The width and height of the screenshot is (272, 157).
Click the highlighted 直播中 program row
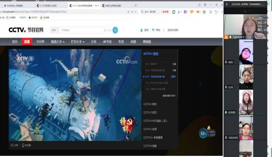coord(160,77)
